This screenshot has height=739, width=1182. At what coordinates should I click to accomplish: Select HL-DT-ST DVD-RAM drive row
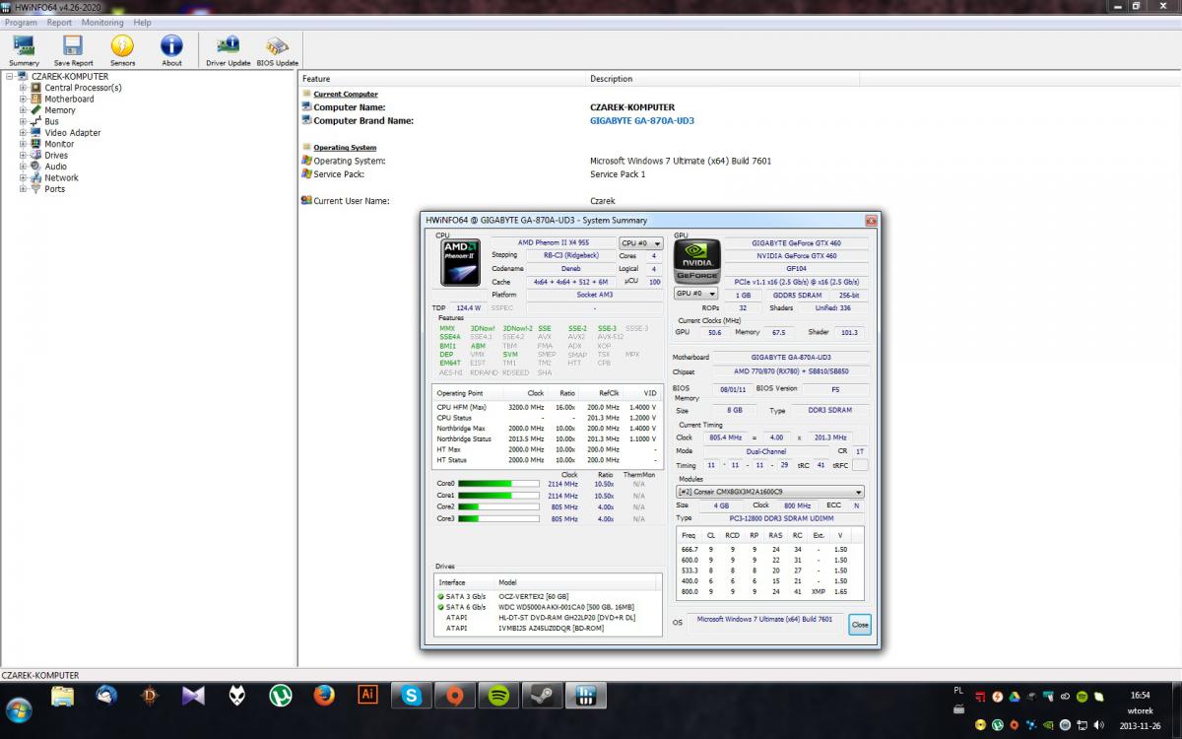pos(548,617)
